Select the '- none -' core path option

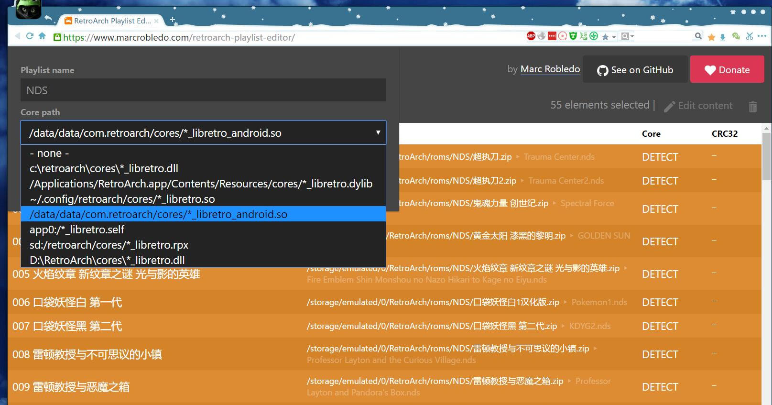coord(203,153)
